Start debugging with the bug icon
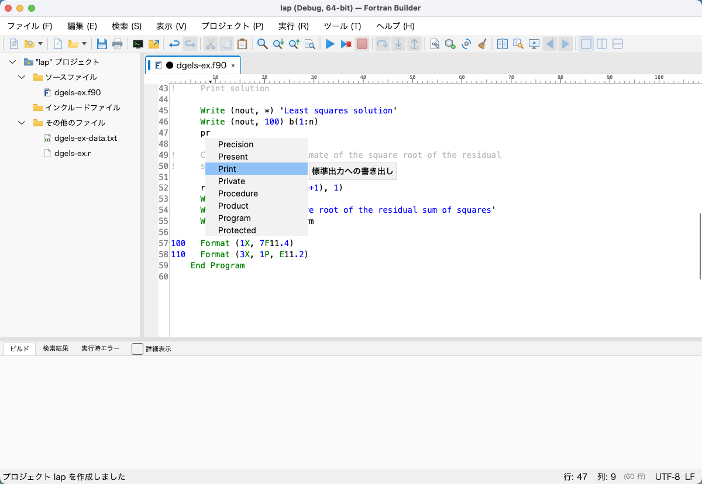 [346, 44]
